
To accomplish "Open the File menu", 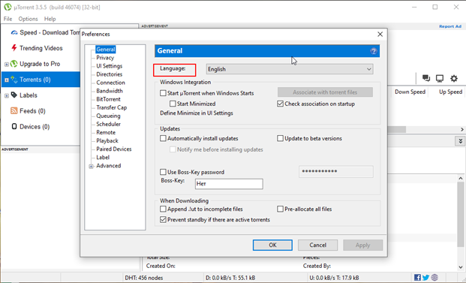I will coord(8,19).
